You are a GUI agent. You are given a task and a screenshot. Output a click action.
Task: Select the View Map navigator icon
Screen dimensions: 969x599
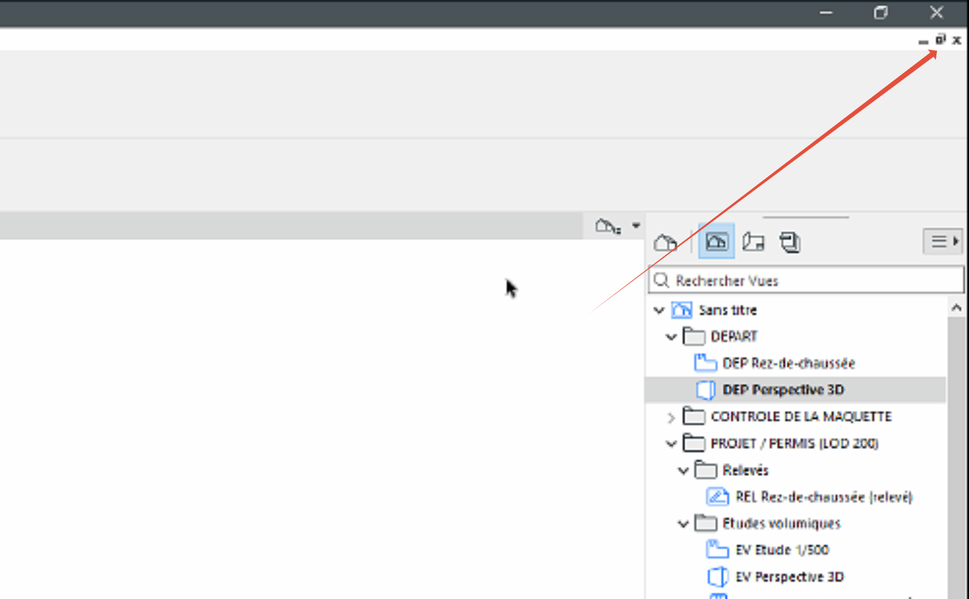coord(716,242)
